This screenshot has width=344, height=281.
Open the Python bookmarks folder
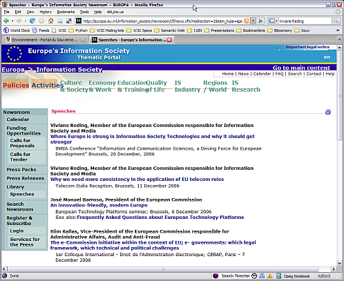(x=78, y=30)
